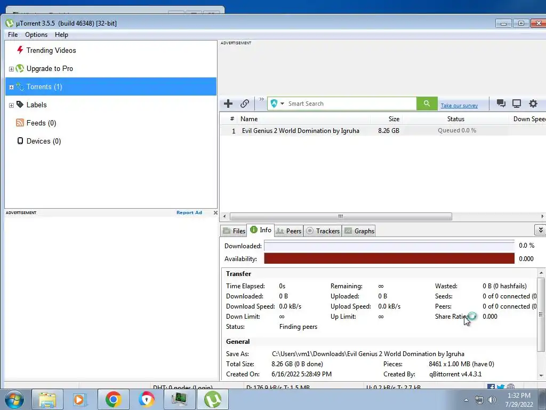Open the Options menu

(36, 35)
